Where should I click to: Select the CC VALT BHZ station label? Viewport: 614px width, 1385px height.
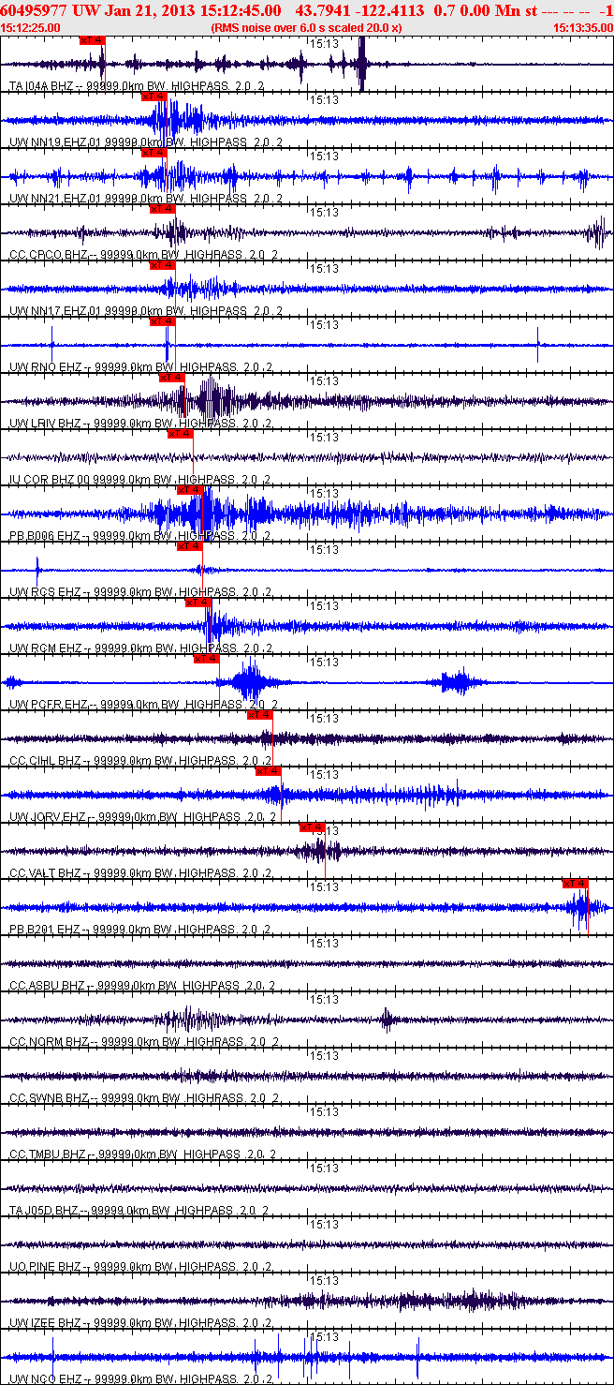pyautogui.click(x=140, y=873)
